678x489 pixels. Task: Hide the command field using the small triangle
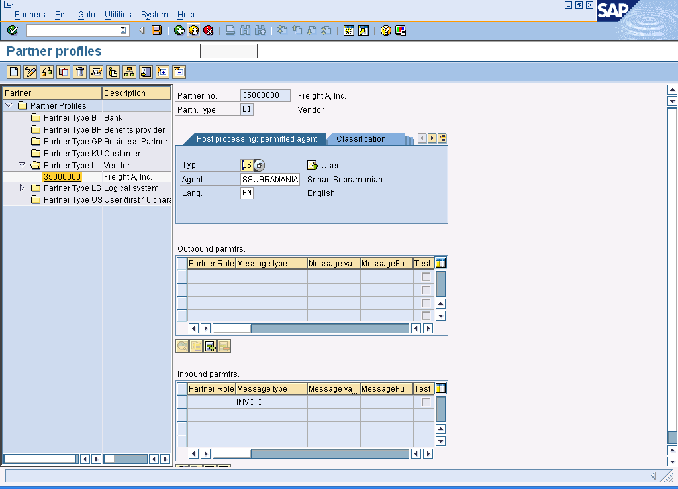tap(142, 30)
